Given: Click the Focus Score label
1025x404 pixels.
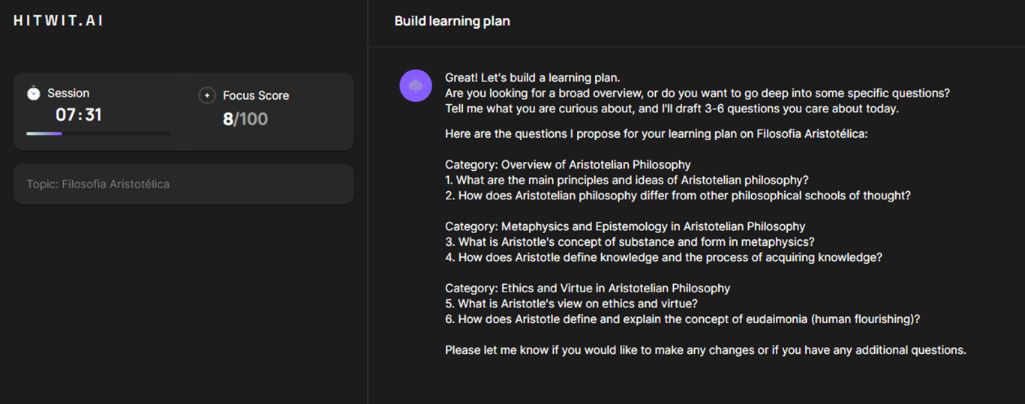Looking at the screenshot, I should coord(256,95).
